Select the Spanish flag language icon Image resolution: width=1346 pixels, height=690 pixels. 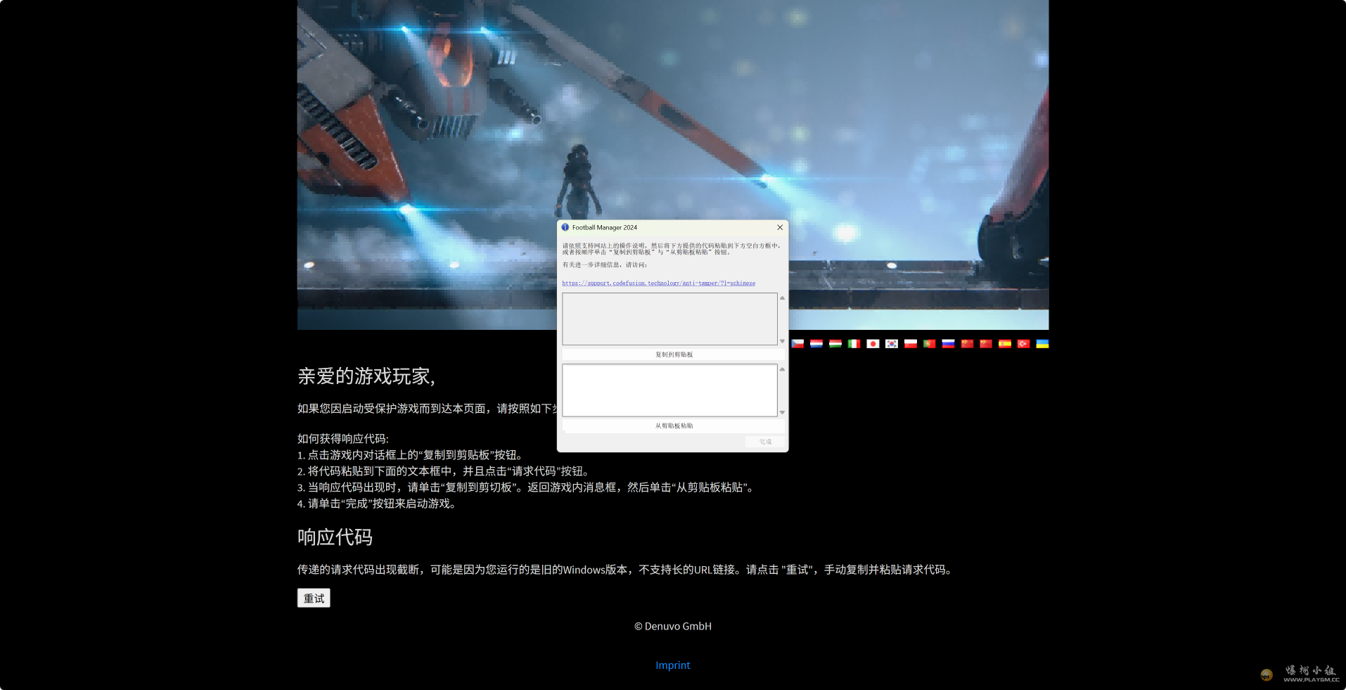point(1005,344)
